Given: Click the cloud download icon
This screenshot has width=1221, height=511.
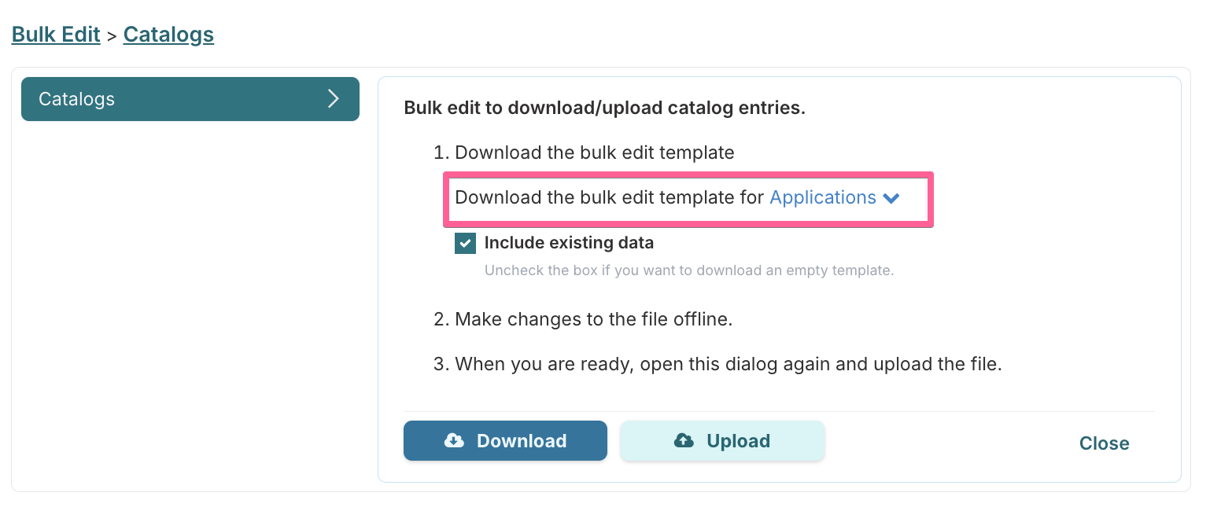Looking at the screenshot, I should [454, 441].
